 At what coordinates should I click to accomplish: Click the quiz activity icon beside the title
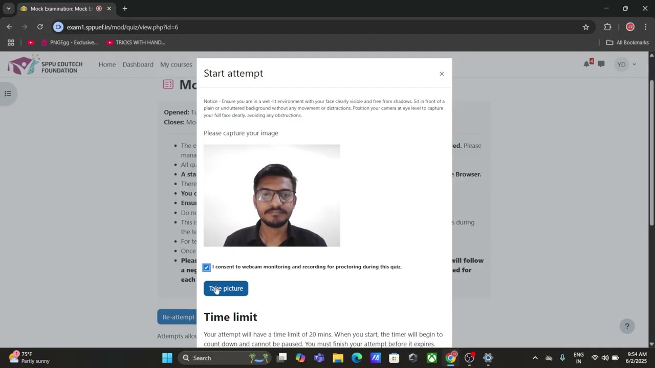[168, 84]
